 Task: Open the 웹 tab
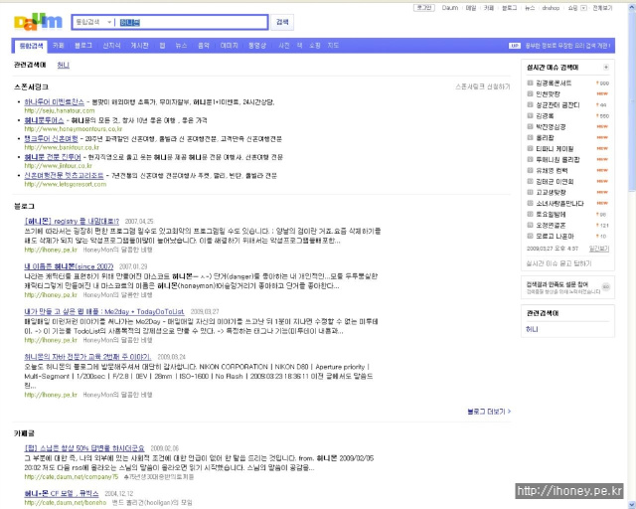click(x=162, y=46)
